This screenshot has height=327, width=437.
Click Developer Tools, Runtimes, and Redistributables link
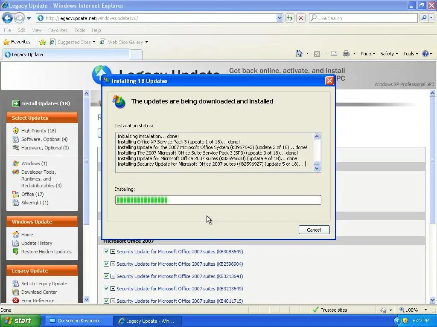[x=41, y=179]
